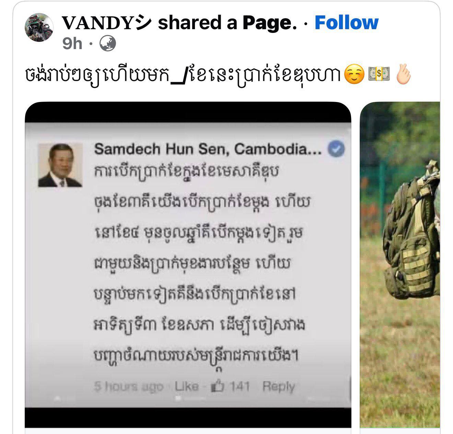Click the globe public privacy icon
Screen dimensions: 453x434
pos(108,44)
